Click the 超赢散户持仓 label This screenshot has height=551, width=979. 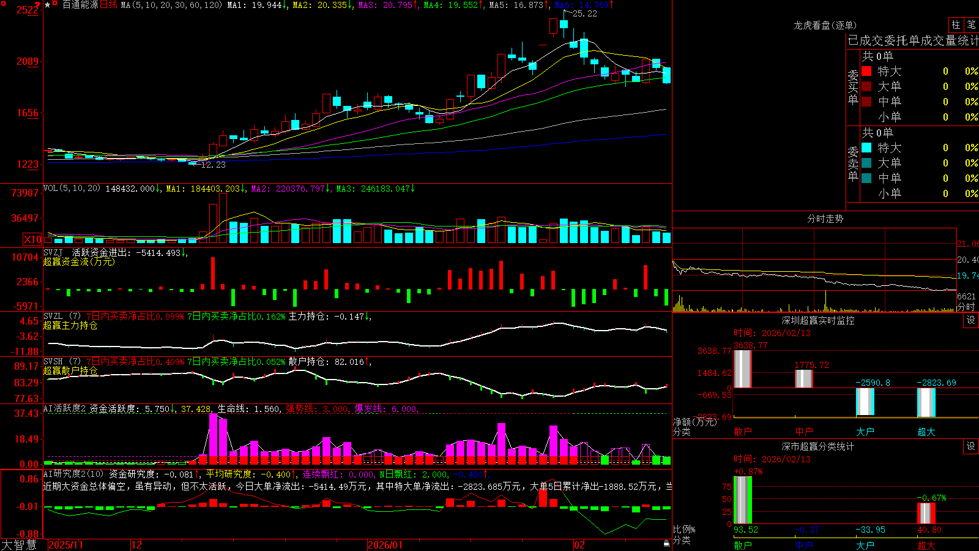(70, 370)
